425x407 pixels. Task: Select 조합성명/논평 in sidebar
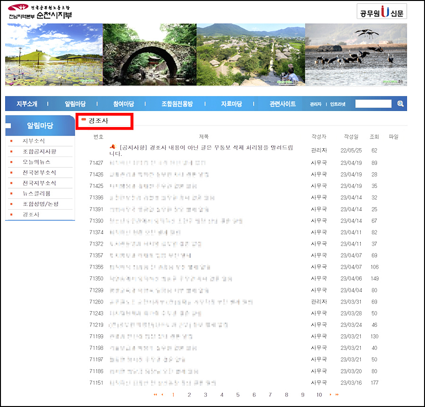coord(41,204)
